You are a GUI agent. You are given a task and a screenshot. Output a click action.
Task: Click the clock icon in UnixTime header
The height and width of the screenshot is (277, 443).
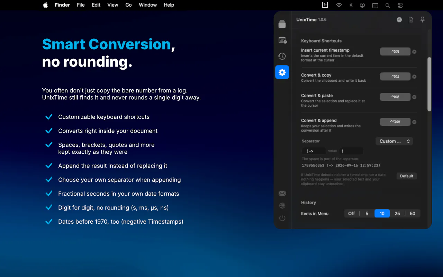point(399,20)
